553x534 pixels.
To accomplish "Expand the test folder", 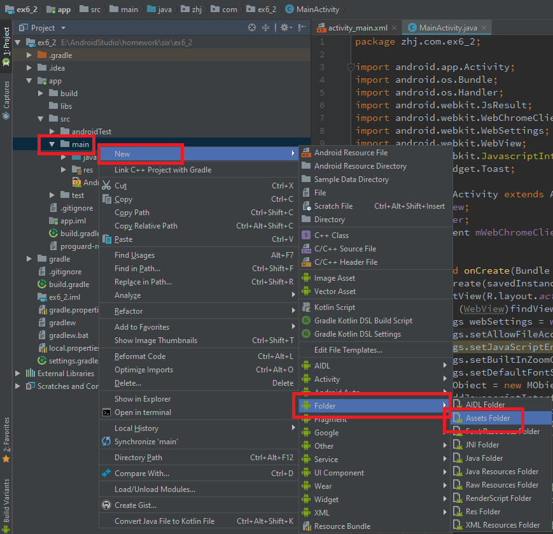I will pos(52,195).
